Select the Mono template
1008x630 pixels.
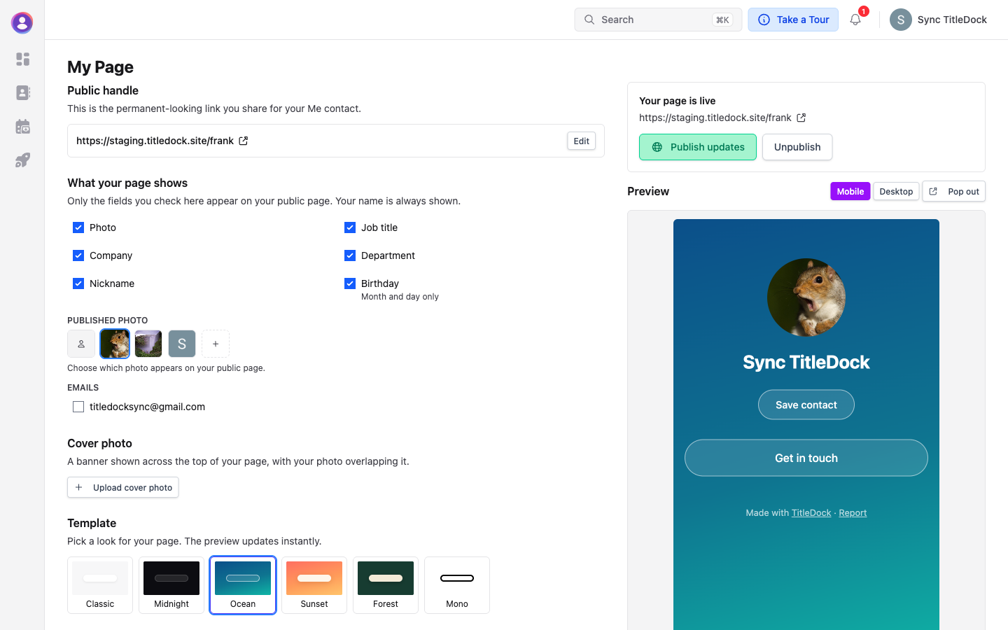457,585
